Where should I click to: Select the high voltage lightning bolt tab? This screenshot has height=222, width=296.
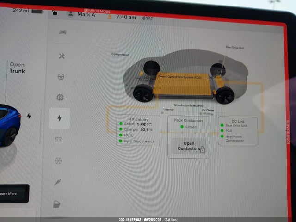(60, 118)
